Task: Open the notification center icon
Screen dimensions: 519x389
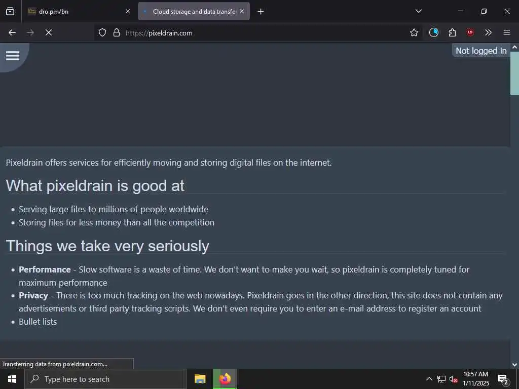Action: point(503,379)
